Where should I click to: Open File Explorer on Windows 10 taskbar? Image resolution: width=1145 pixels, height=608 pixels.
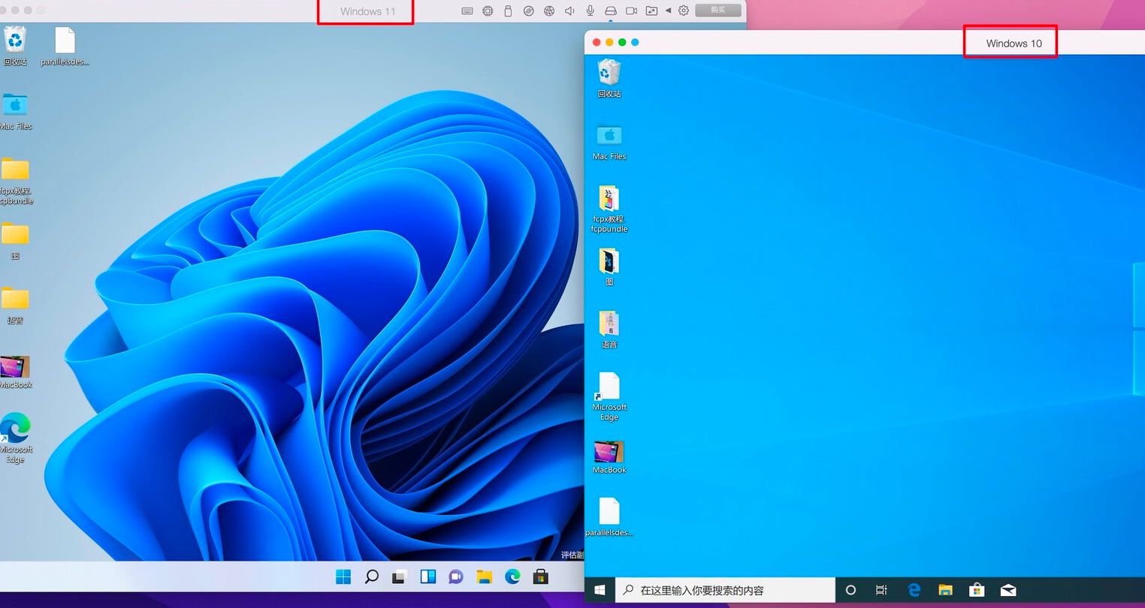coord(945,590)
